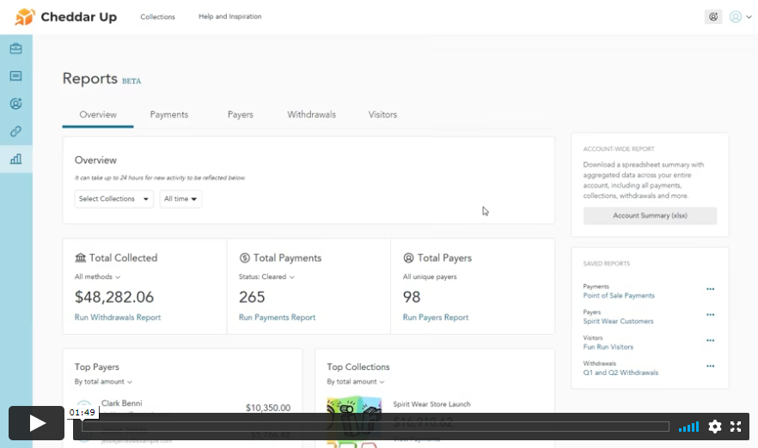Select the at-sign contacts sidebar icon
The height and width of the screenshot is (448, 758).
(x=15, y=104)
